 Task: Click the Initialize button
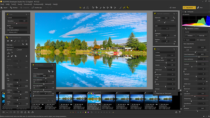[x=190, y=36]
